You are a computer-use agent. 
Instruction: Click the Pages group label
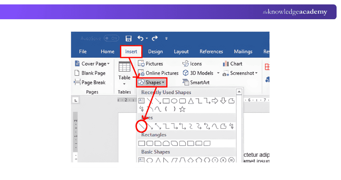tap(92, 92)
